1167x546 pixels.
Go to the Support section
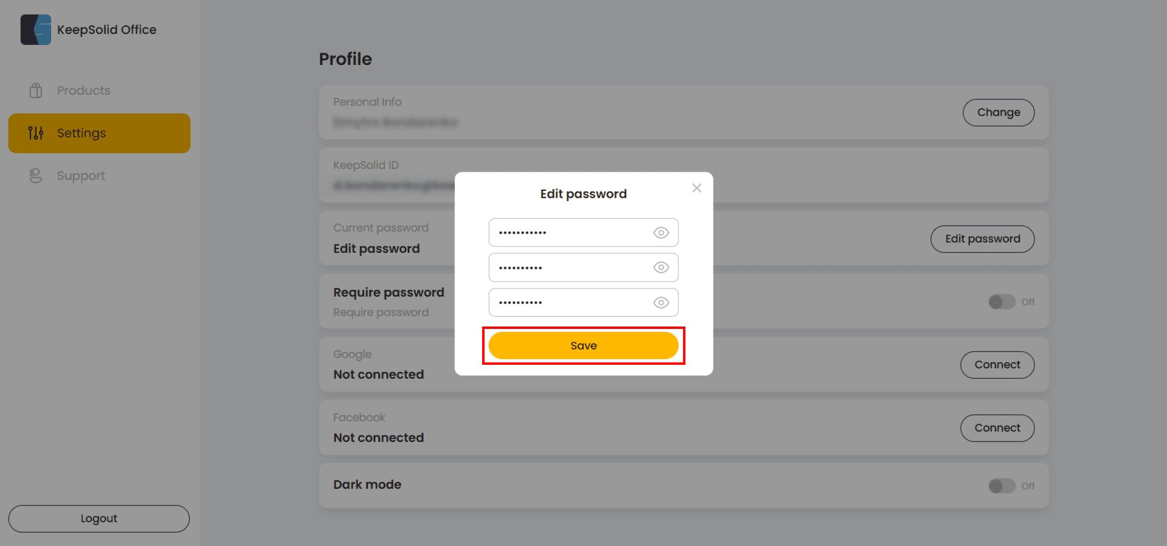[x=81, y=176]
